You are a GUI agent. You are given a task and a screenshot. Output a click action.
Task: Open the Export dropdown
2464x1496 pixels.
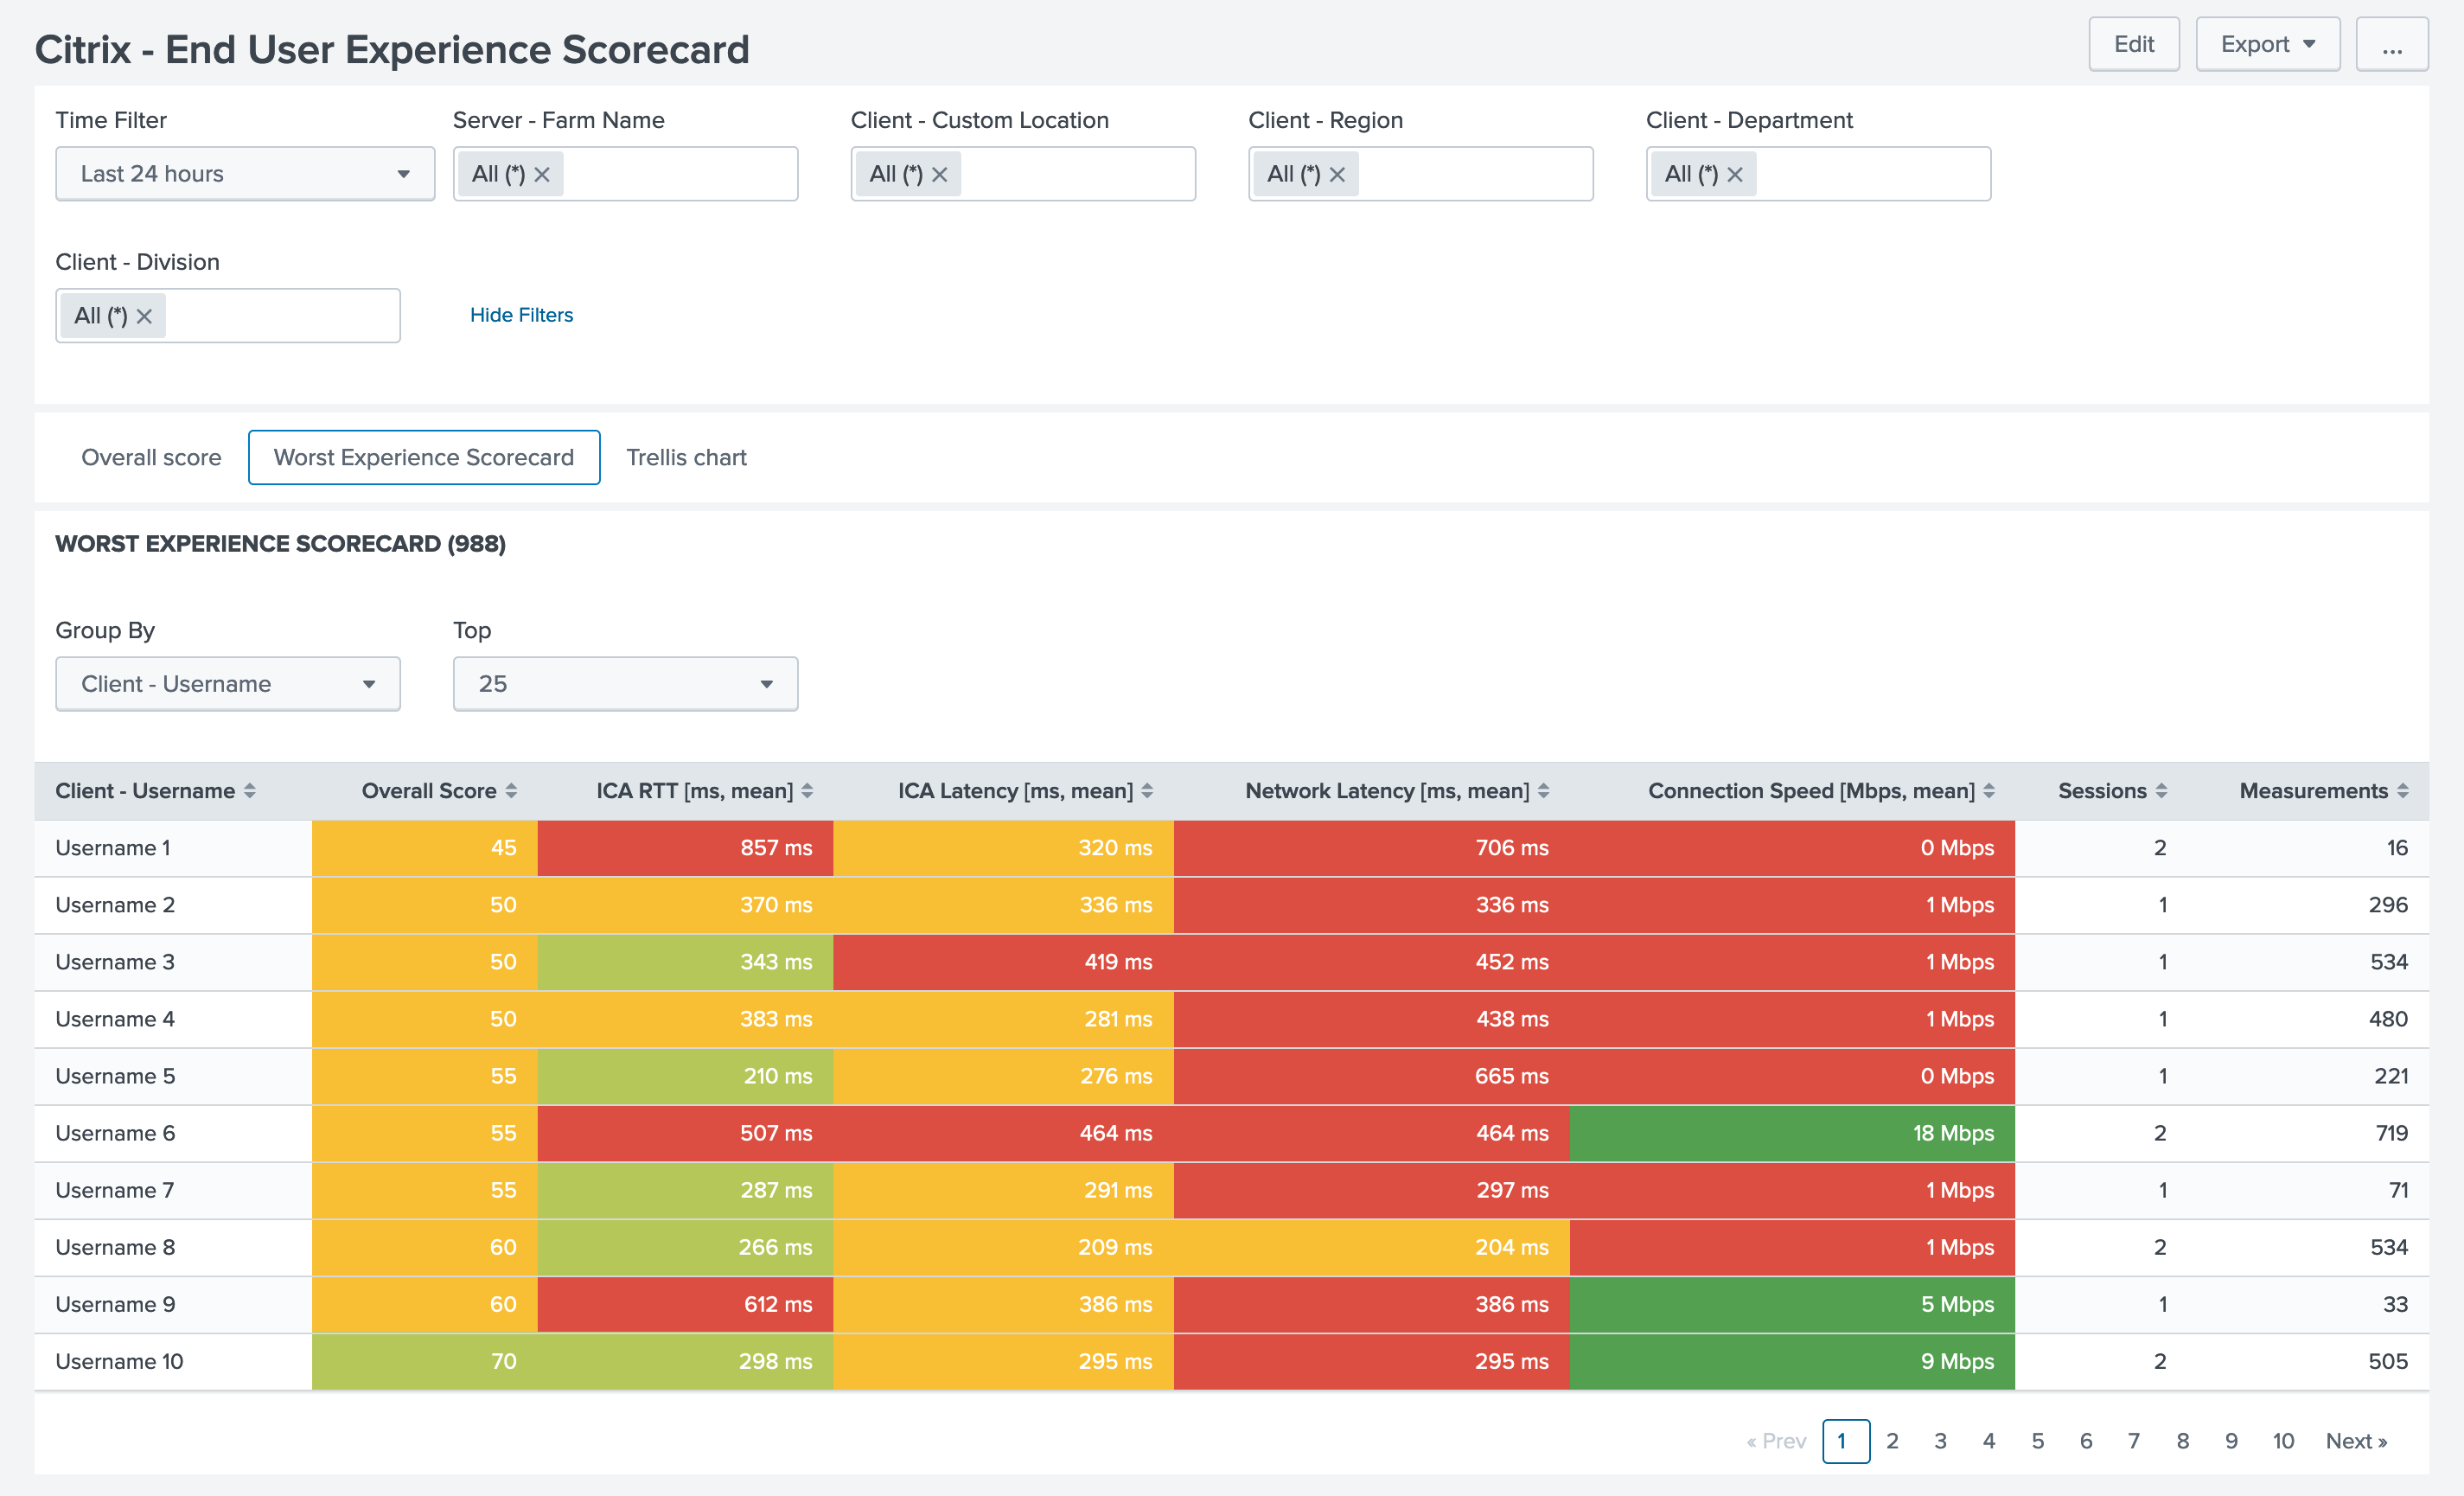(x=2266, y=44)
